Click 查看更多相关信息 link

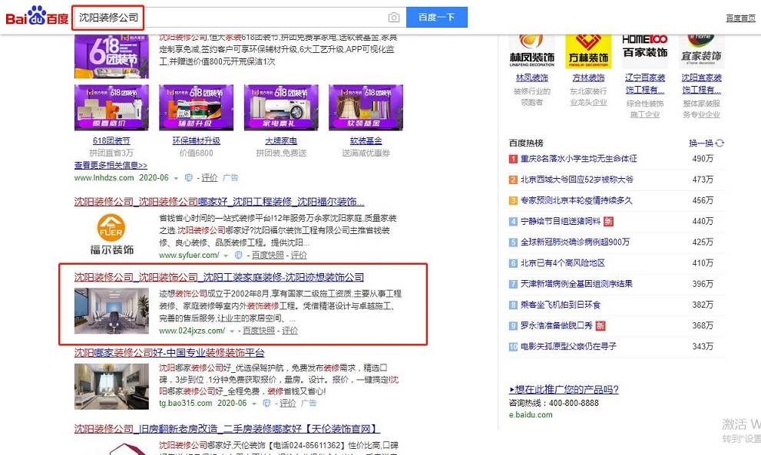coord(111,165)
